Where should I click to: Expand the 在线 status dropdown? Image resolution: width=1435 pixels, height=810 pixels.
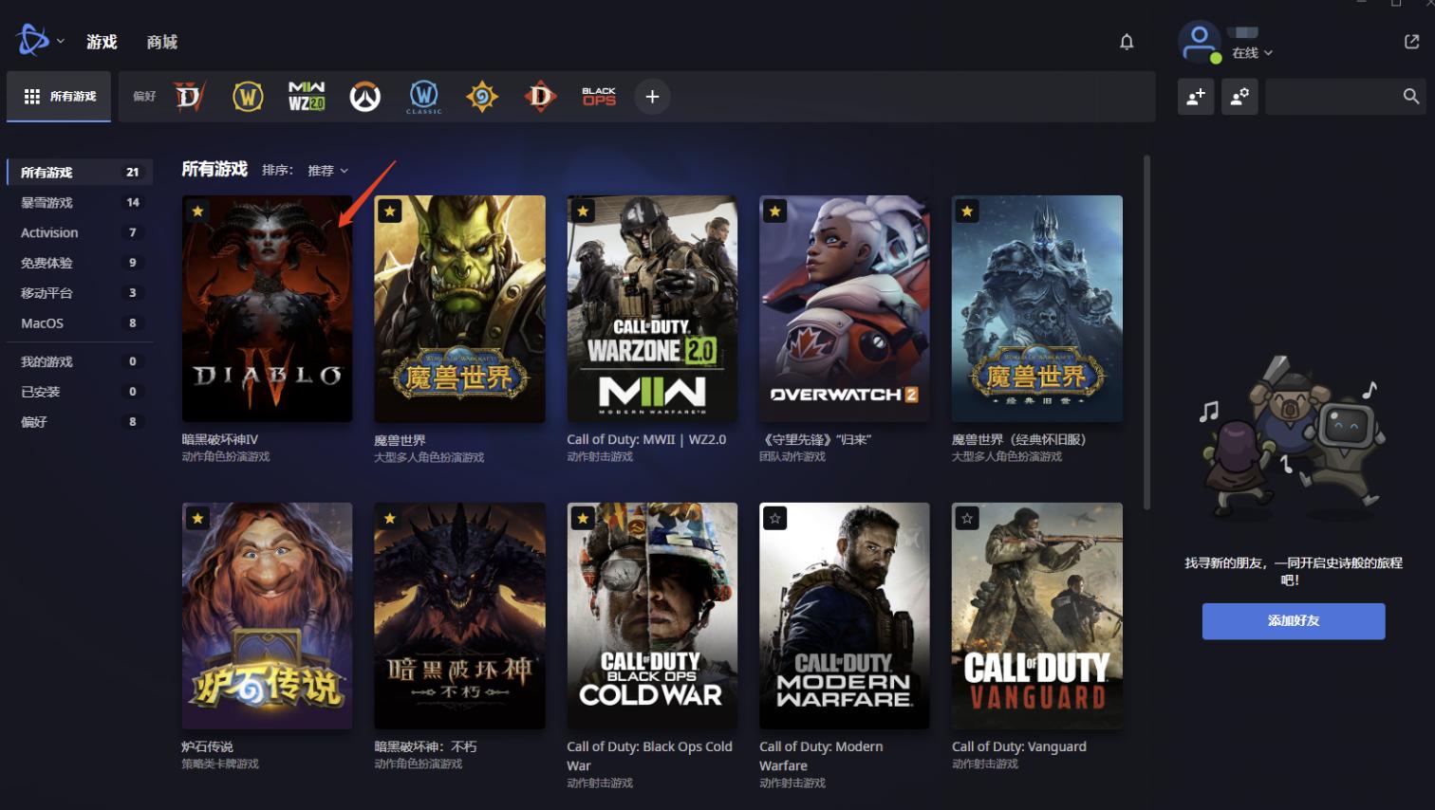click(1252, 53)
